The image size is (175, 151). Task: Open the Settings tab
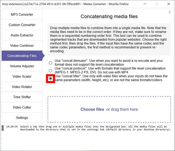click(22, 118)
